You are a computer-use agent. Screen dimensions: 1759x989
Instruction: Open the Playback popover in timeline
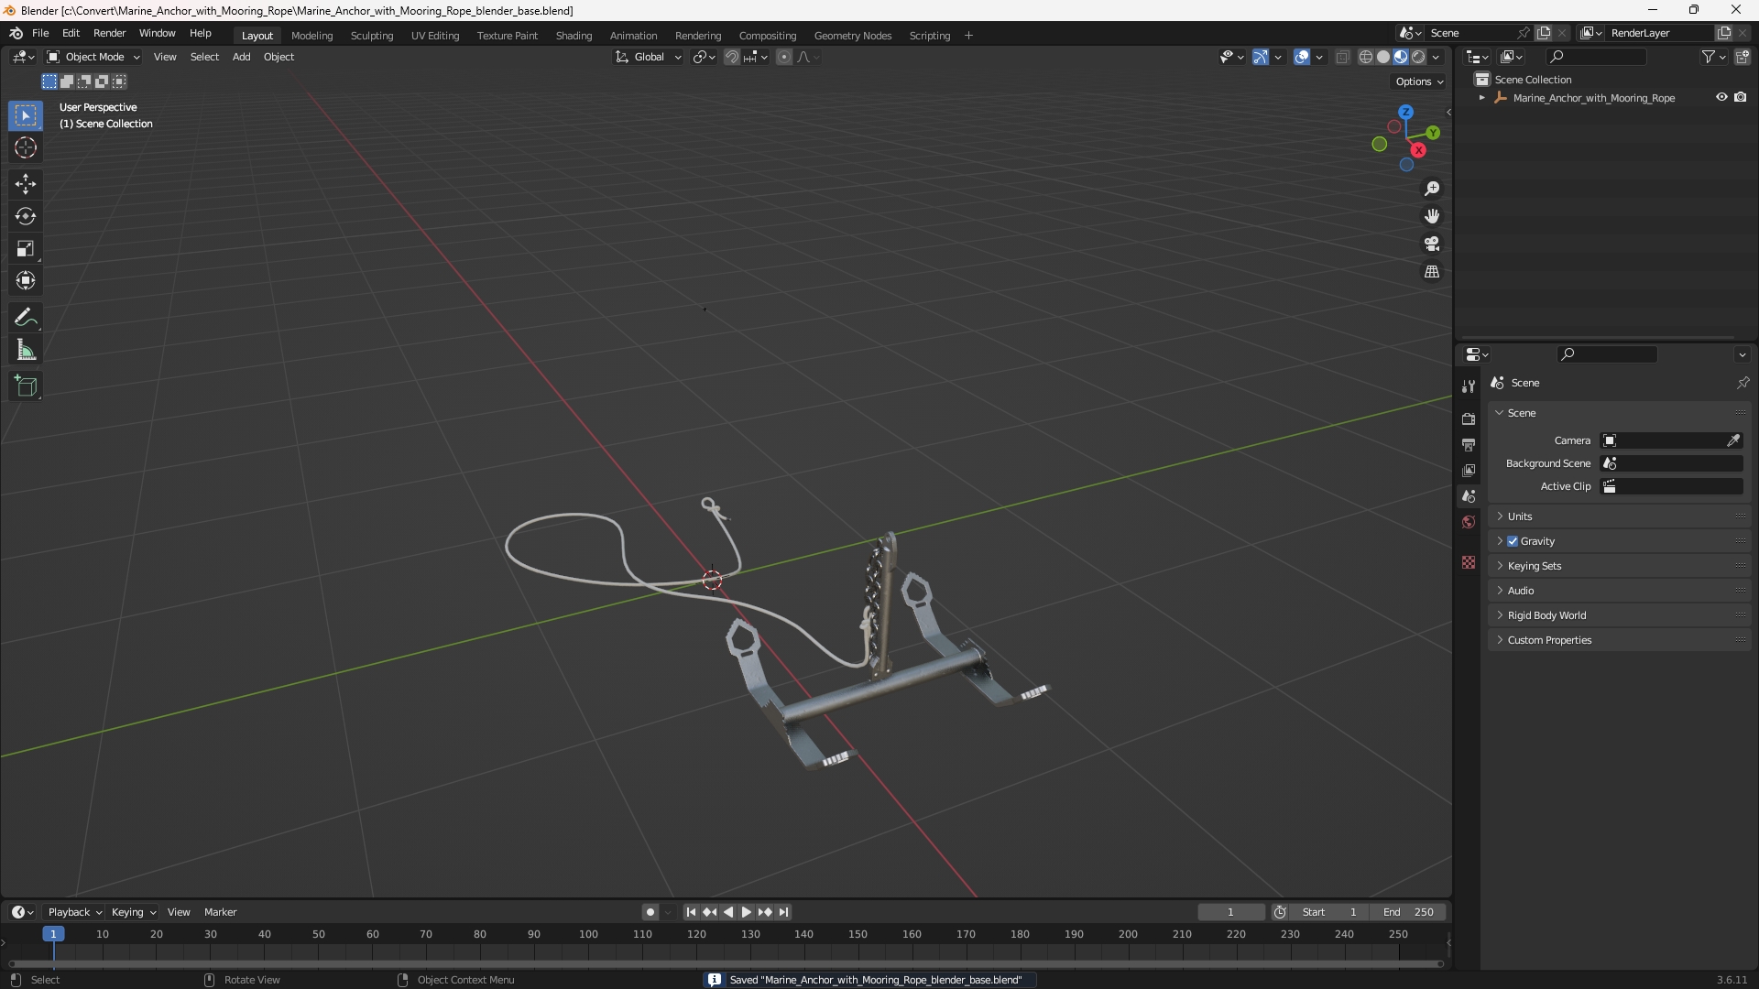(x=74, y=912)
